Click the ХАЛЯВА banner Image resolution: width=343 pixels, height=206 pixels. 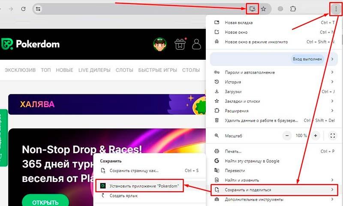pos(107,104)
